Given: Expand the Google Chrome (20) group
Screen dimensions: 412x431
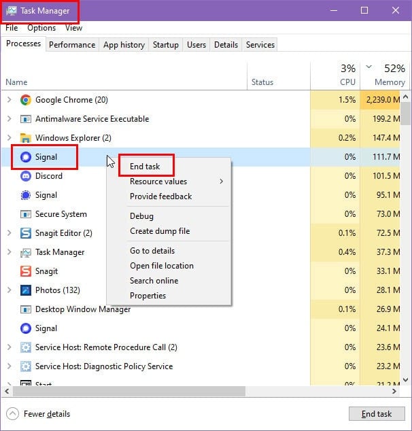Looking at the screenshot, I should (9, 99).
